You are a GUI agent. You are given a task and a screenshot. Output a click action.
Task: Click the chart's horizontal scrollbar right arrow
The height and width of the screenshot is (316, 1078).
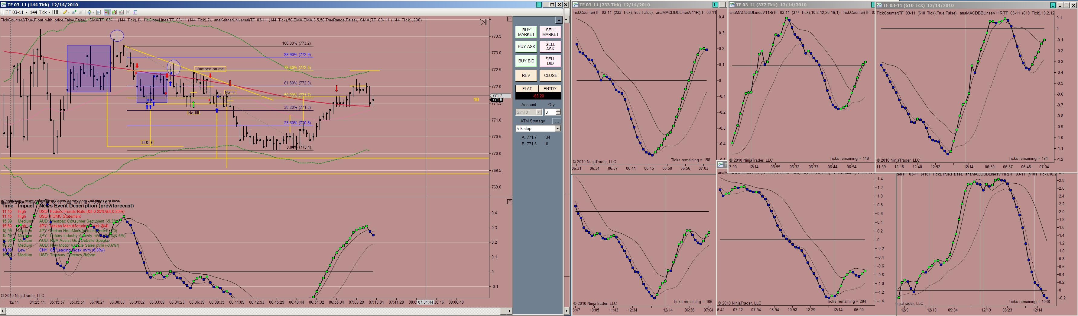coord(509,311)
